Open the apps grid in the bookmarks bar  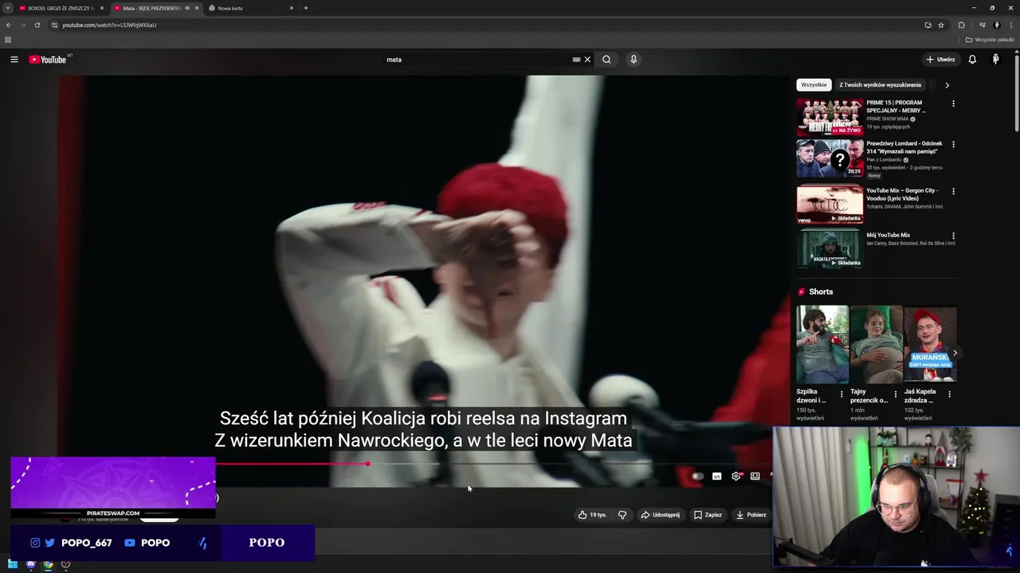coord(8,40)
